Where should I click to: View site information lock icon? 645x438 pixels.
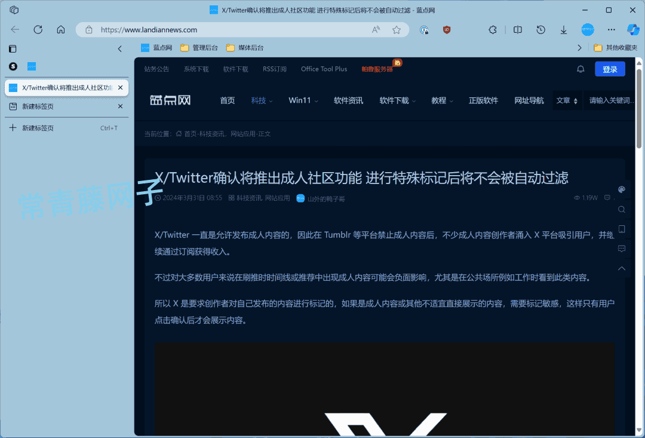(x=88, y=30)
